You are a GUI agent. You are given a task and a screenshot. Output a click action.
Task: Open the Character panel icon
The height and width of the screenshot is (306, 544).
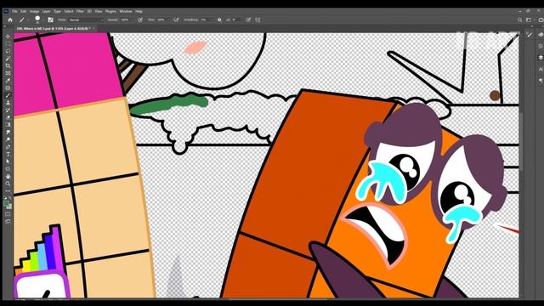(x=541, y=69)
